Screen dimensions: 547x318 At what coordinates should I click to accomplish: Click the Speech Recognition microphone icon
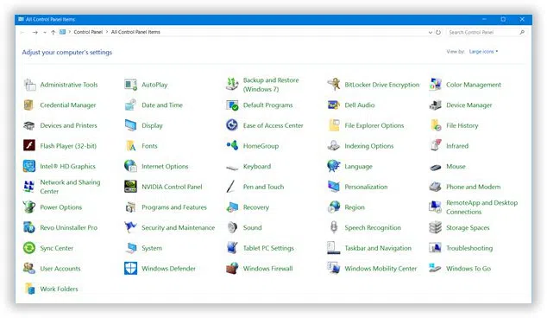pos(334,227)
